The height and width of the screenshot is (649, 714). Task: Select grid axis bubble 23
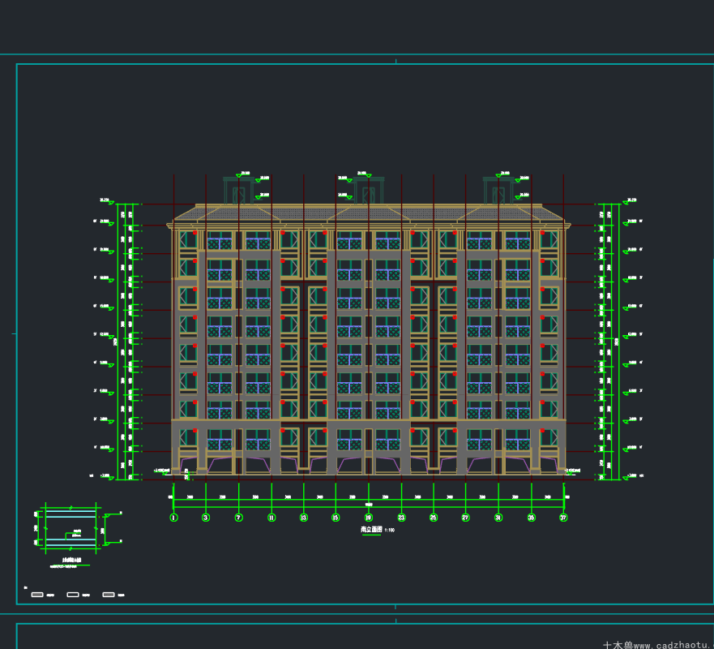click(401, 518)
